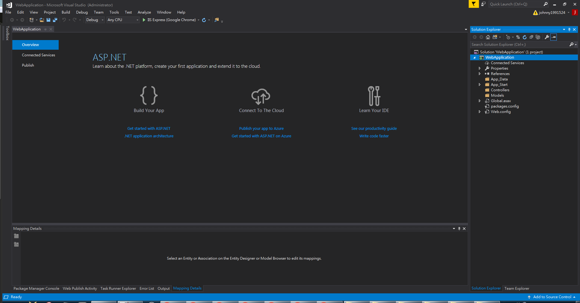Click Sync with Active Document icon
The height and width of the screenshot is (303, 580).
[x=518, y=37]
